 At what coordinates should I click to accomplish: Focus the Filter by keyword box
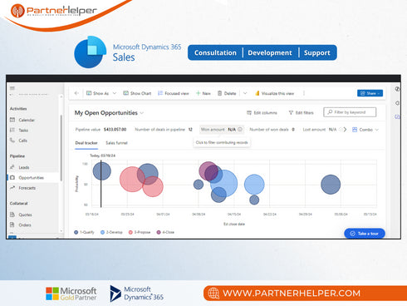click(x=350, y=112)
